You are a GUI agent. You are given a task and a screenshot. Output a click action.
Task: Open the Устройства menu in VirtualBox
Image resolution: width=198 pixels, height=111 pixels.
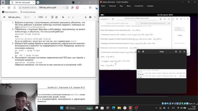tap(139, 6)
